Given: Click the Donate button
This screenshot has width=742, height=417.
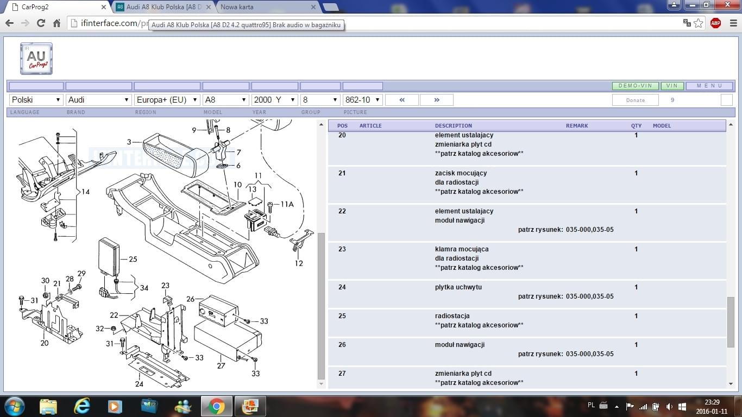Looking at the screenshot, I should click(x=636, y=100).
